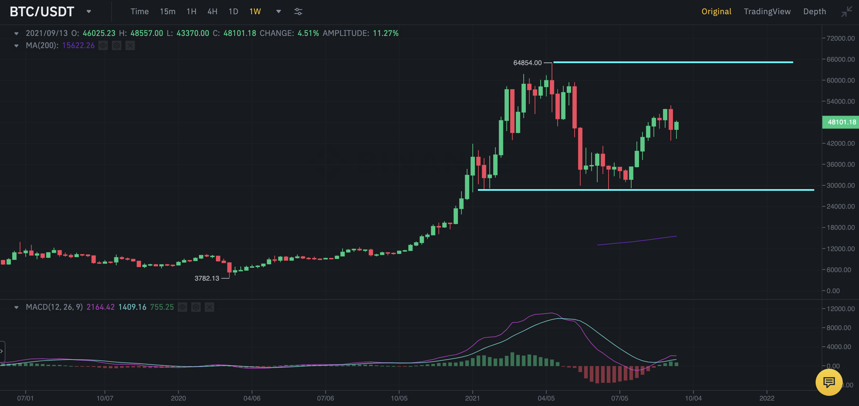Collapse the MACD indicator legend arrow
859x406 pixels.
(x=16, y=307)
